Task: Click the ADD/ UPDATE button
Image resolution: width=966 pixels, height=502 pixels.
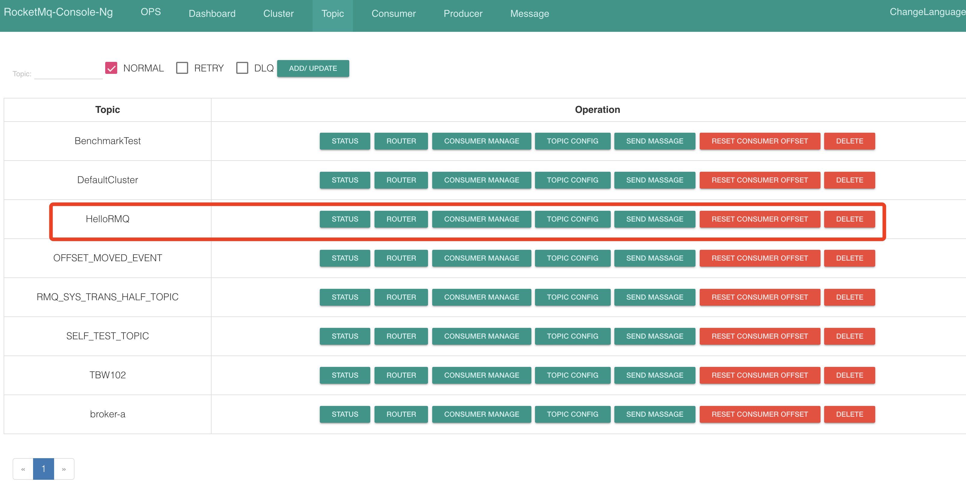Action: 313,68
